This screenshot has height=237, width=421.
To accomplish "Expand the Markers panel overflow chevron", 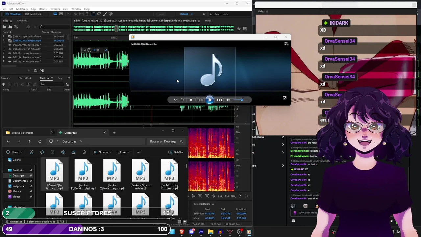I will [69, 78].
